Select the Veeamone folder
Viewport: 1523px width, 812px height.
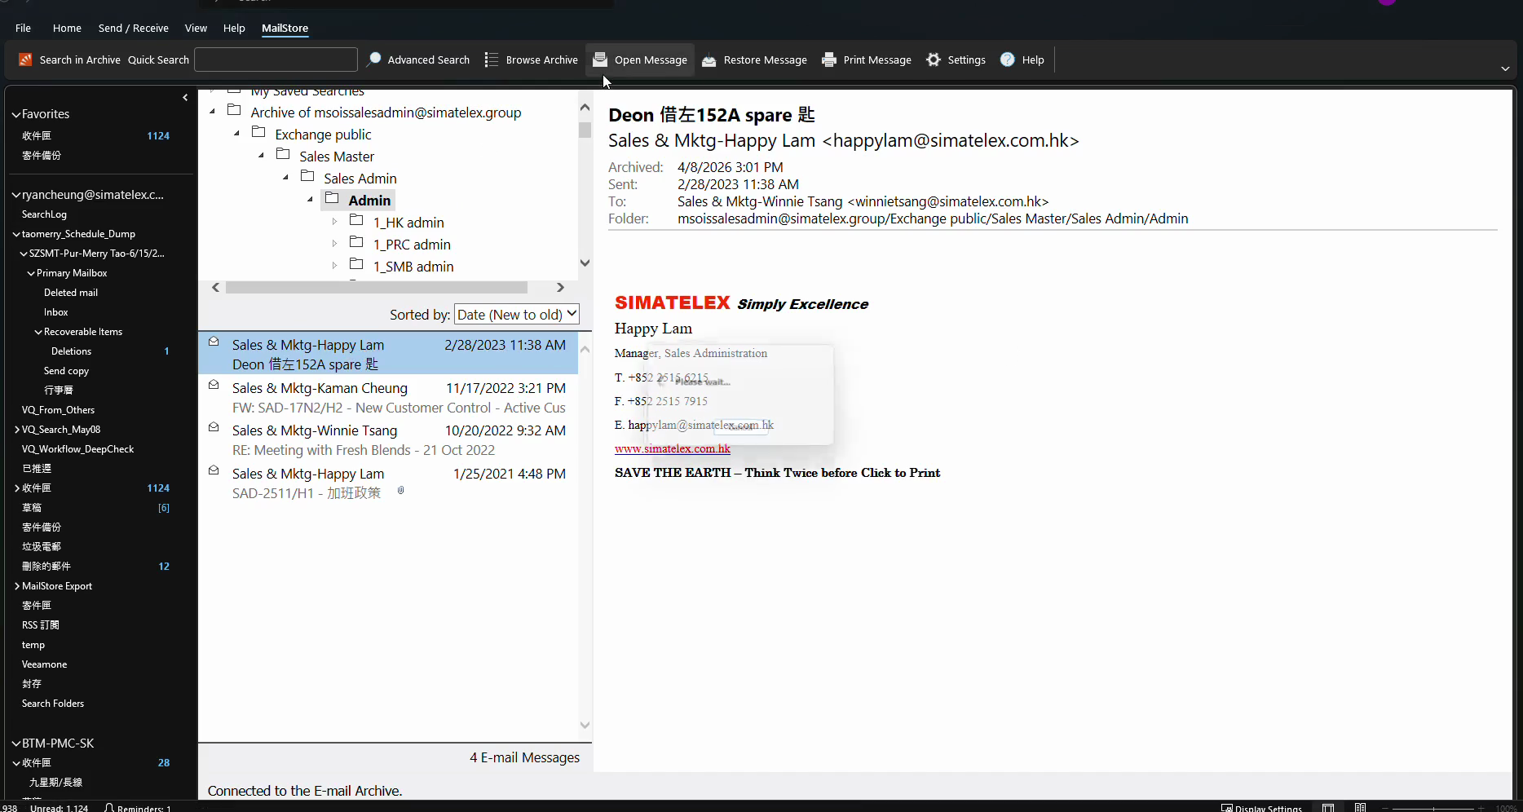coord(44,664)
